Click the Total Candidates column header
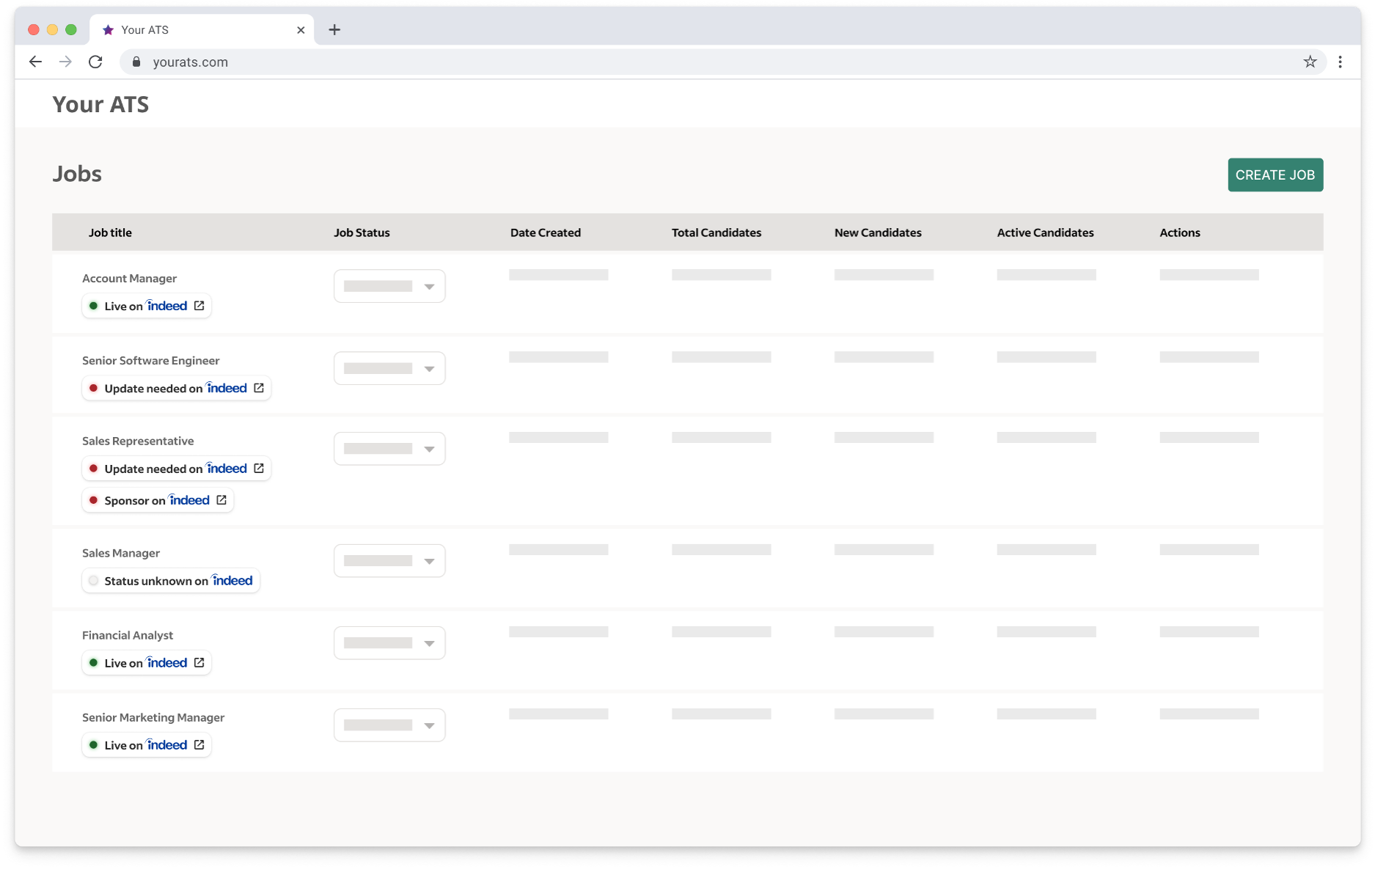 716,232
